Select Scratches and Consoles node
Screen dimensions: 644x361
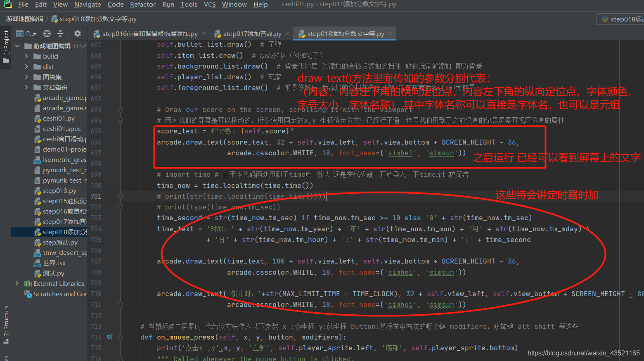[x=60, y=294]
